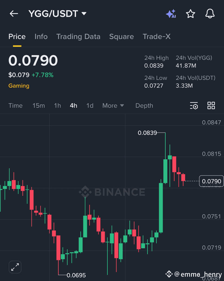
Task: Open the Square tab
Action: [x=121, y=37]
